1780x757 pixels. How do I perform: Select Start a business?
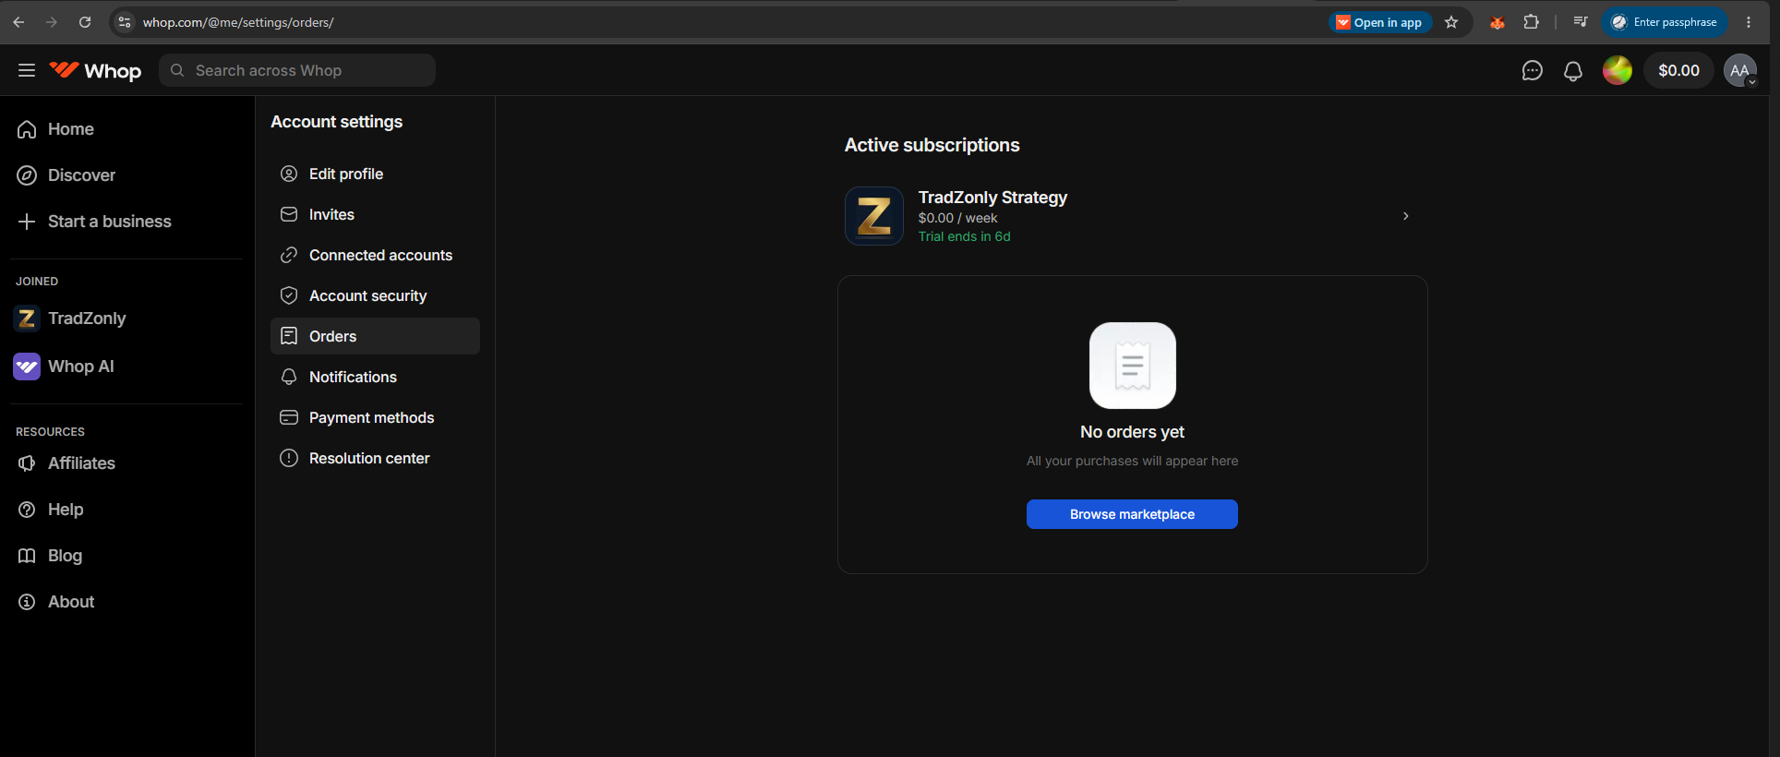pyautogui.click(x=109, y=222)
